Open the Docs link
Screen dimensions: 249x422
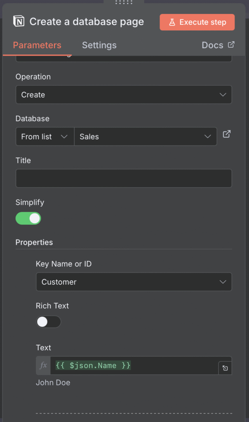(218, 45)
